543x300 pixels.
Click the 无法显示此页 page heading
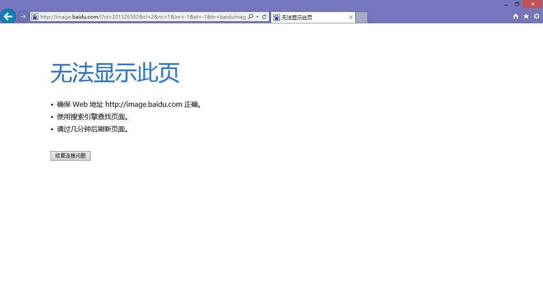tap(115, 72)
